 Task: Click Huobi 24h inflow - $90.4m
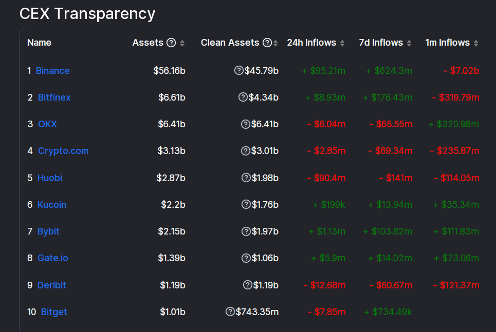pyautogui.click(x=326, y=178)
